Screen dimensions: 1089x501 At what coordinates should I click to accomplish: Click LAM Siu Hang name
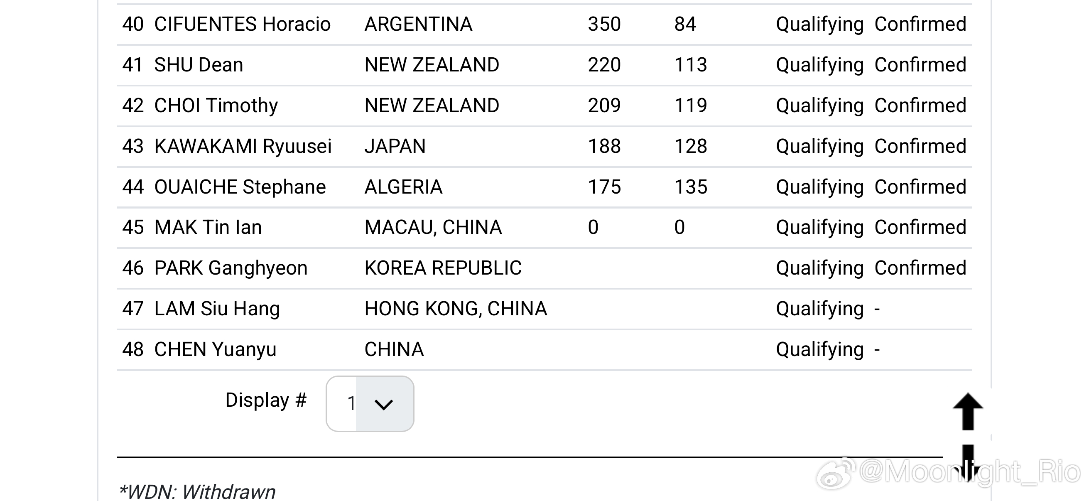click(217, 309)
